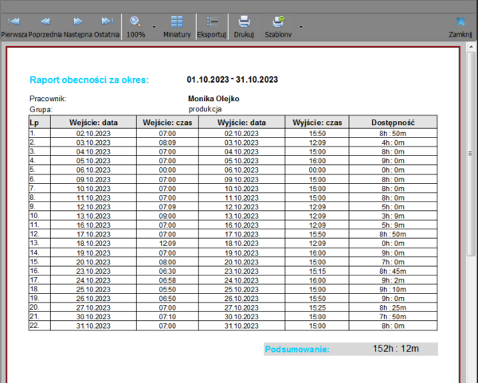This screenshot has height=383, width=478.
Task: Click the vertical scrollbar of the preview
Action: (471, 199)
